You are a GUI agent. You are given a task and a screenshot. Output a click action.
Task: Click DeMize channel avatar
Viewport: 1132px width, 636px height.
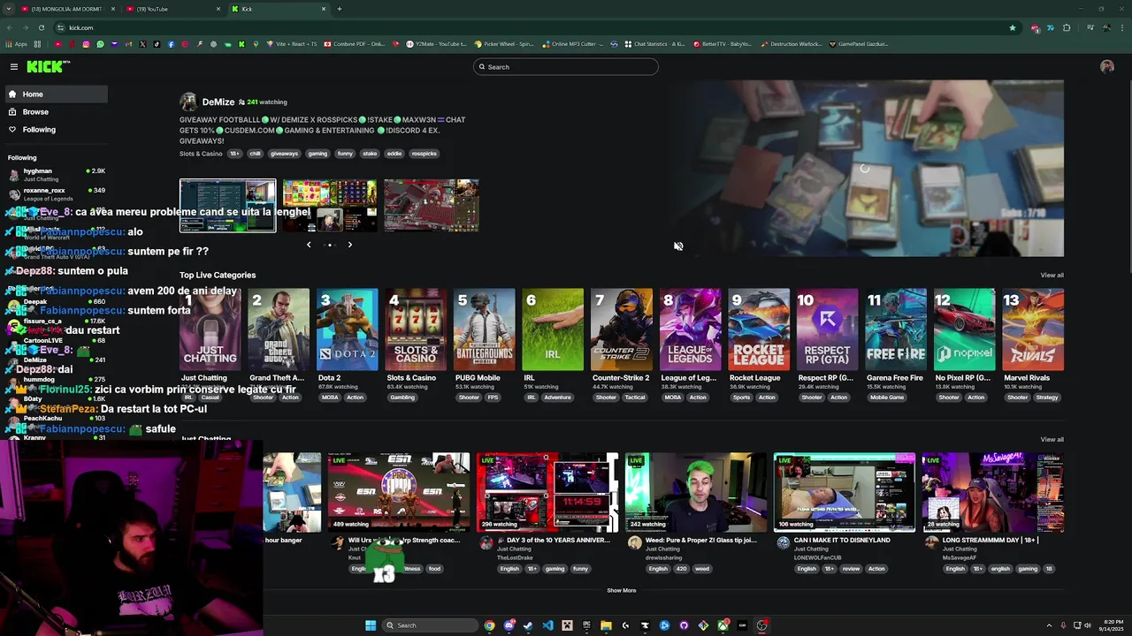[x=187, y=102]
